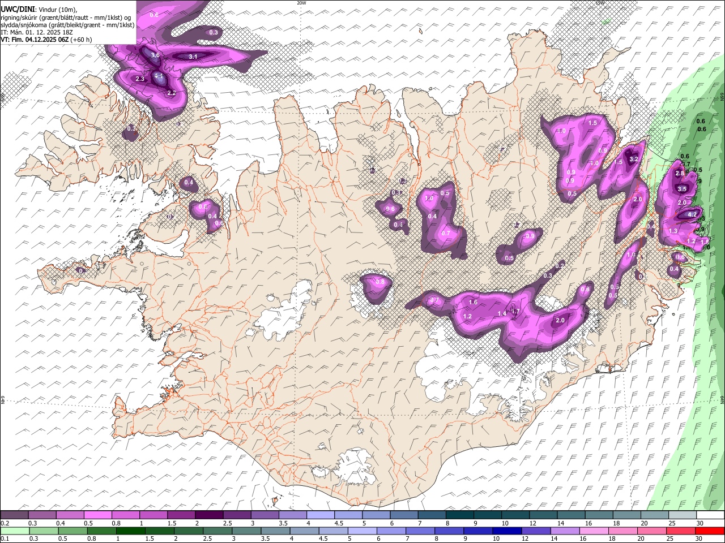This screenshot has width=725, height=543.
Task: Click the '3.5' value near the east coast
Action: coord(682,189)
